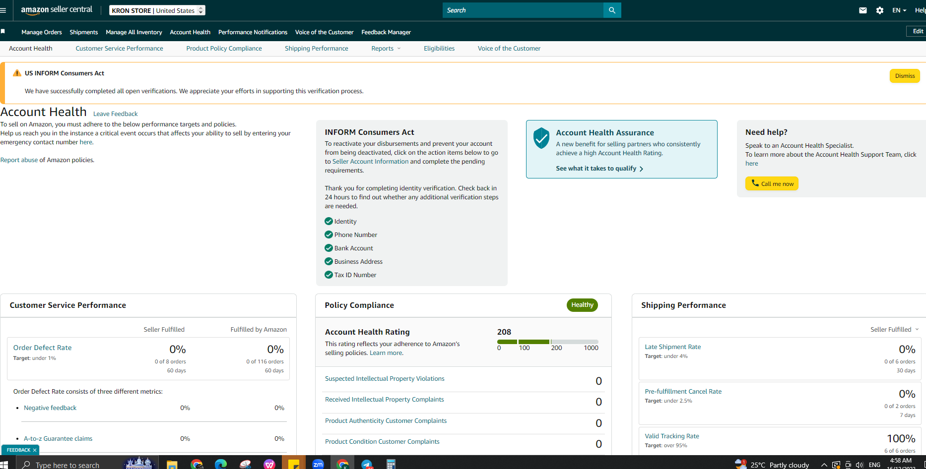This screenshot has height=469, width=926.
Task: Switch to Shipping Performance tab
Action: click(x=317, y=49)
